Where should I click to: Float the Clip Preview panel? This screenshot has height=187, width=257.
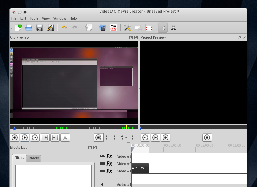[x=131, y=37]
